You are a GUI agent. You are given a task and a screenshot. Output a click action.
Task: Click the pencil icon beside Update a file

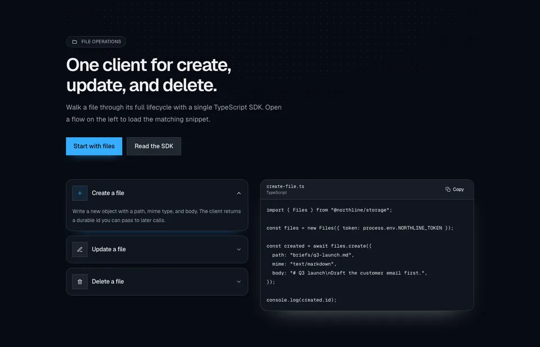[79, 249]
